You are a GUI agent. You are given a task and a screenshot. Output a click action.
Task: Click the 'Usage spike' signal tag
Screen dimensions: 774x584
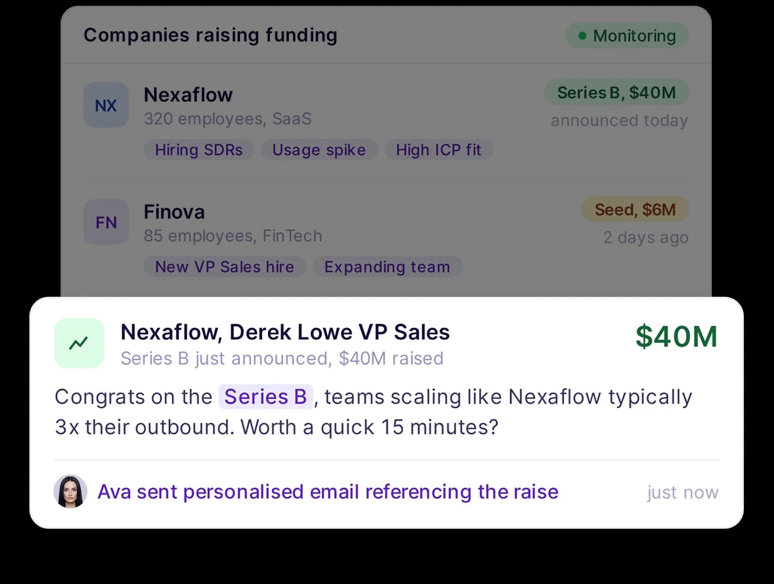(x=319, y=149)
